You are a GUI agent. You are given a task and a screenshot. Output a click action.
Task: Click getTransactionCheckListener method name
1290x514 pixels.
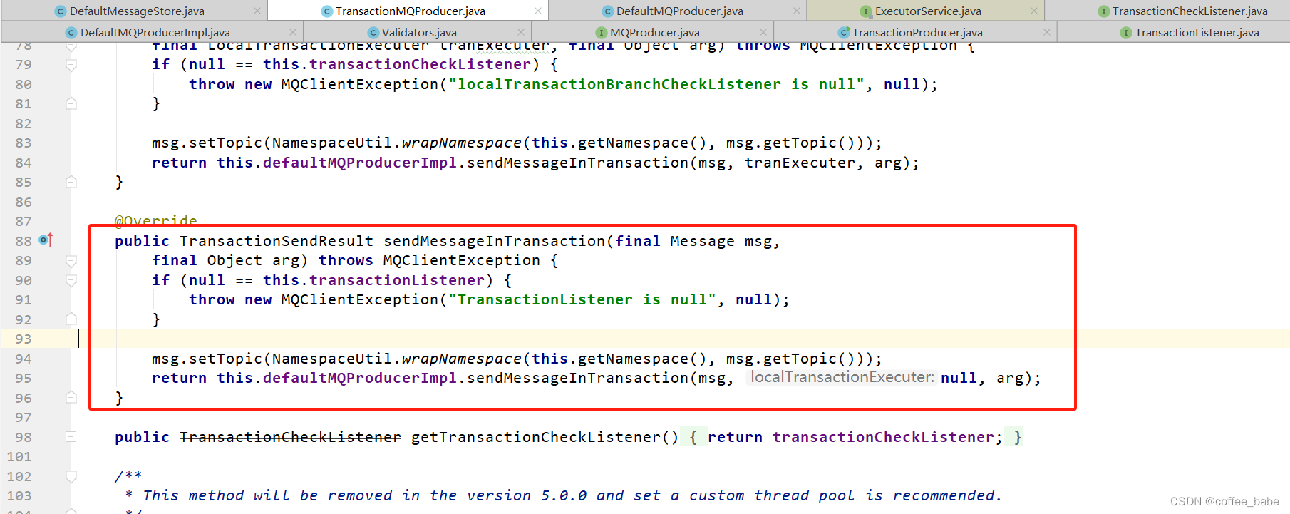[536, 437]
